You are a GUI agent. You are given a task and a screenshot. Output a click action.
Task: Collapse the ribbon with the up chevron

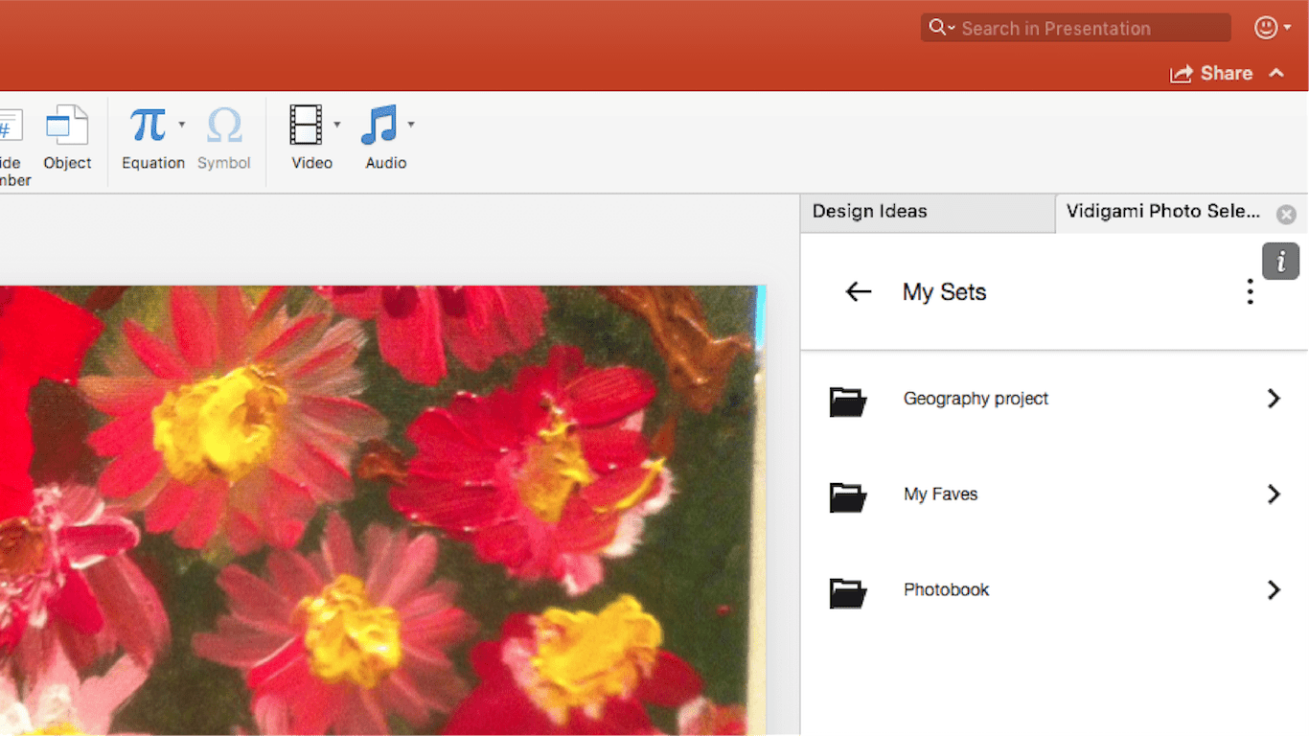[x=1276, y=73]
